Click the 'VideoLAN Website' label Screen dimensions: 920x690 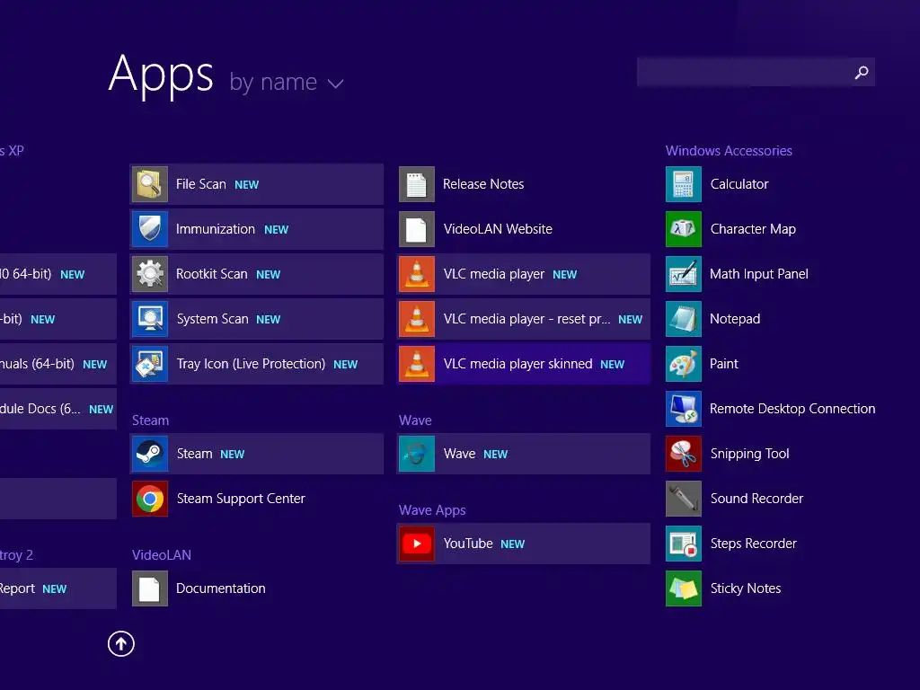(x=498, y=229)
